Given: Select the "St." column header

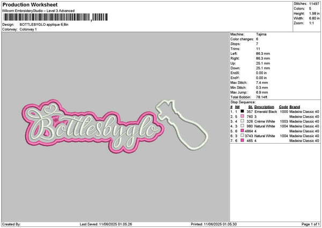Looking at the screenshot, I should (251, 107).
